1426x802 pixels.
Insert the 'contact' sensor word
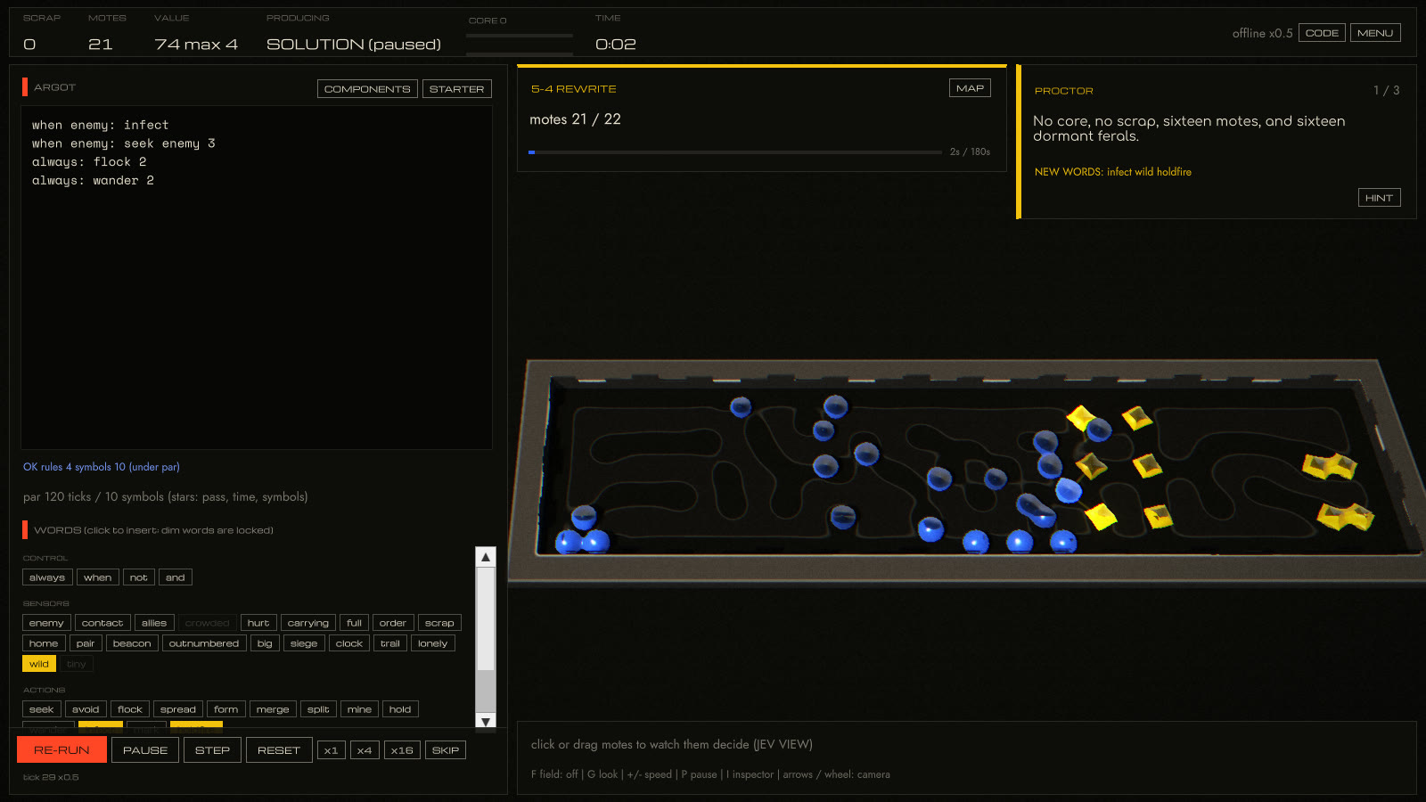[x=102, y=623]
